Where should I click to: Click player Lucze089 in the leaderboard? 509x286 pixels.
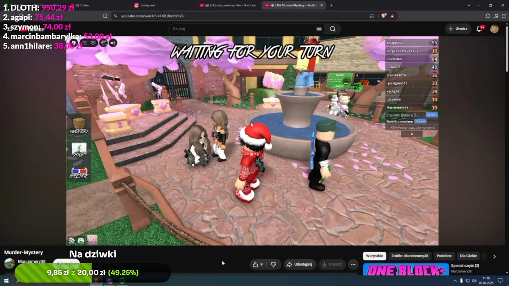click(411, 99)
